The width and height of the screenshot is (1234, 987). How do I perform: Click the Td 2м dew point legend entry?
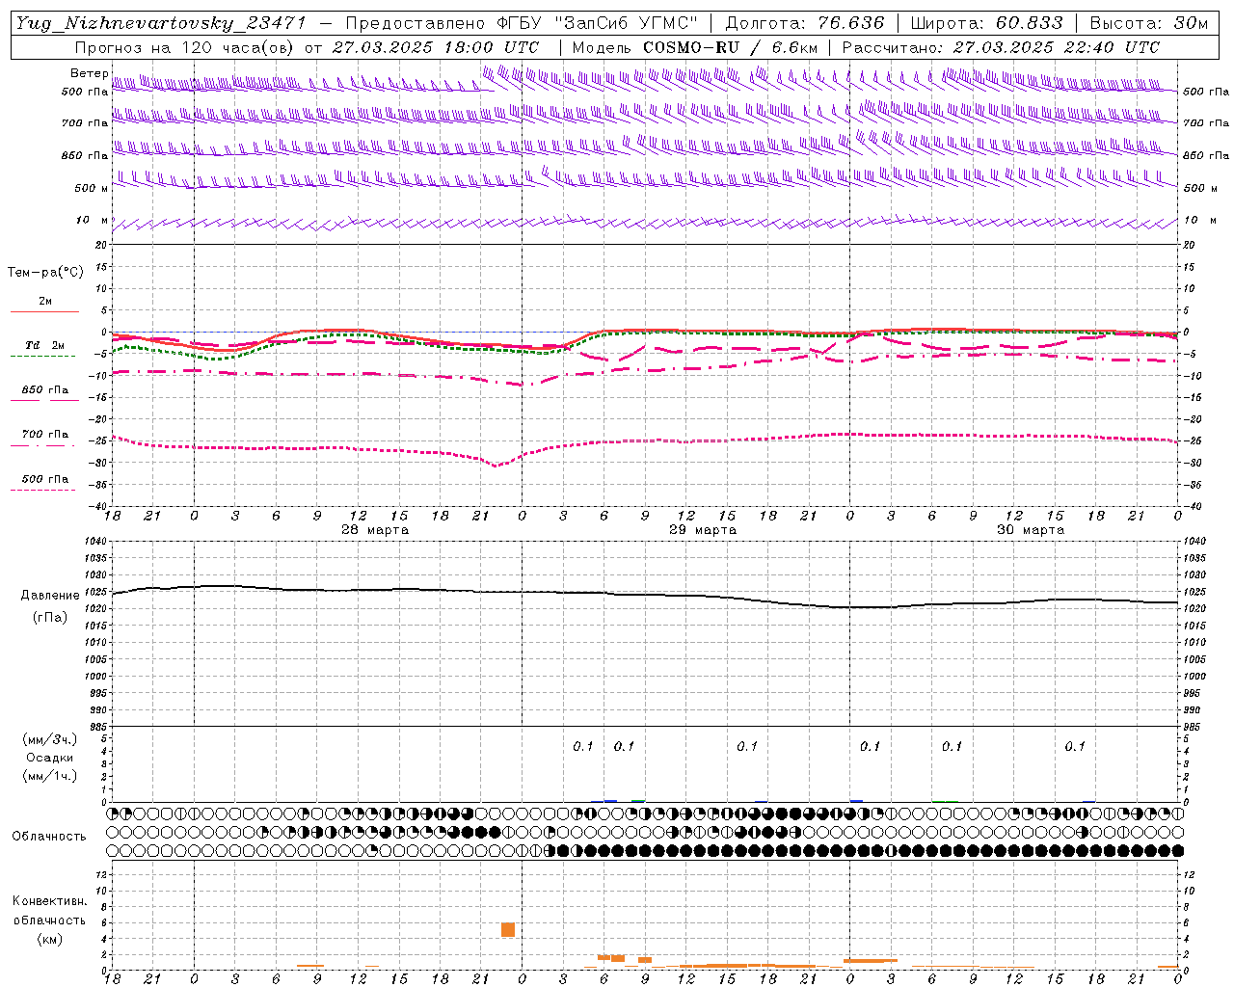[x=45, y=345]
